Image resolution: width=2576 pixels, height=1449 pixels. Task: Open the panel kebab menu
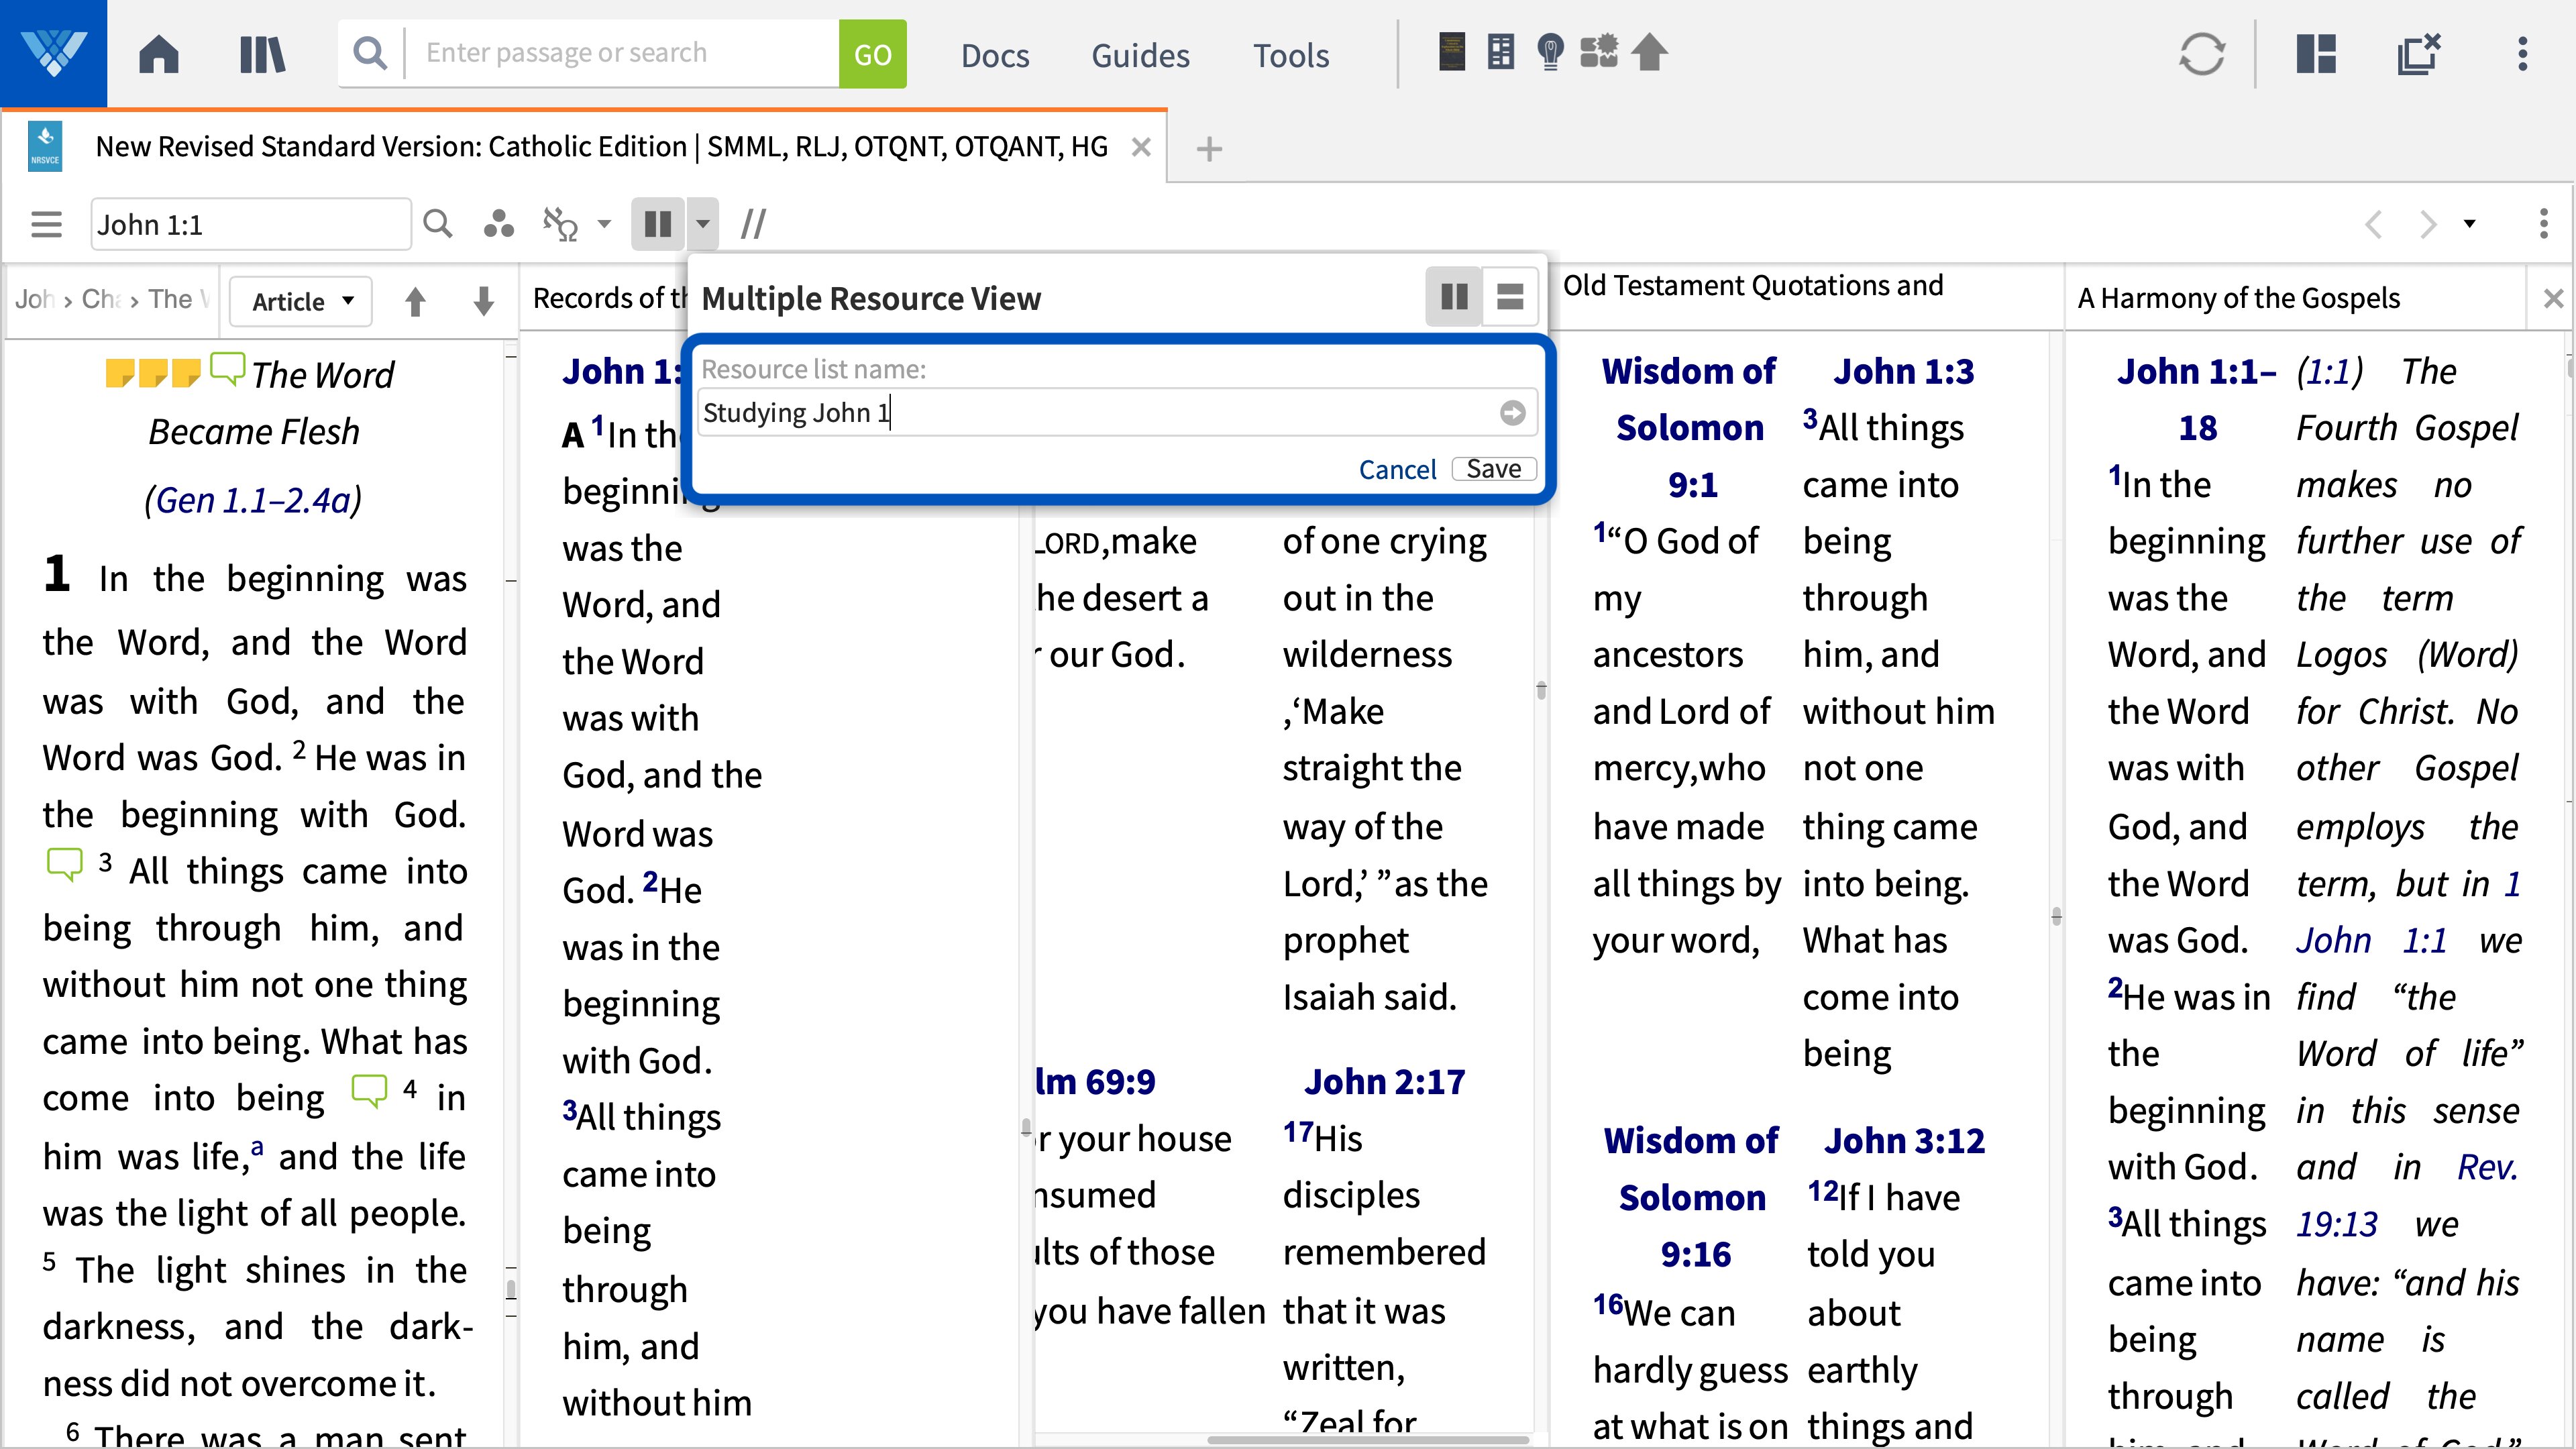tap(2544, 224)
